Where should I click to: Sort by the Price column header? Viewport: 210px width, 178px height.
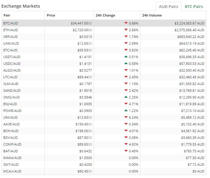point(51,15)
